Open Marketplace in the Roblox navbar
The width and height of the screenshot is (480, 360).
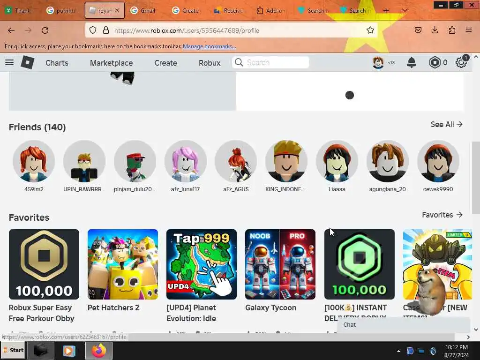pos(112,63)
